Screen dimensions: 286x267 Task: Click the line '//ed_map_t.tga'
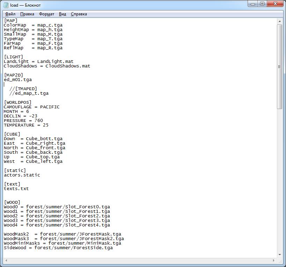pos(29,93)
